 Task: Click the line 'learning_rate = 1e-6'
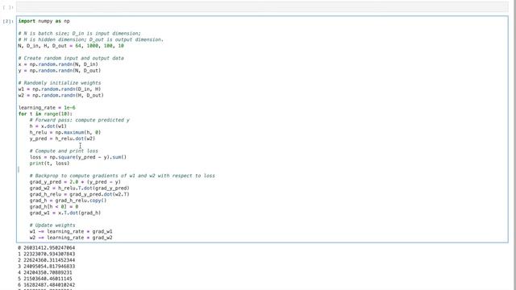(47, 108)
